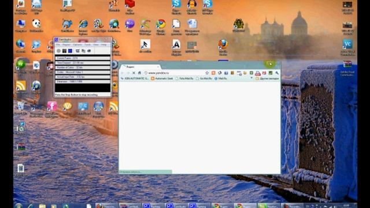Click the Chrome stop loading X button

[x=134, y=73]
